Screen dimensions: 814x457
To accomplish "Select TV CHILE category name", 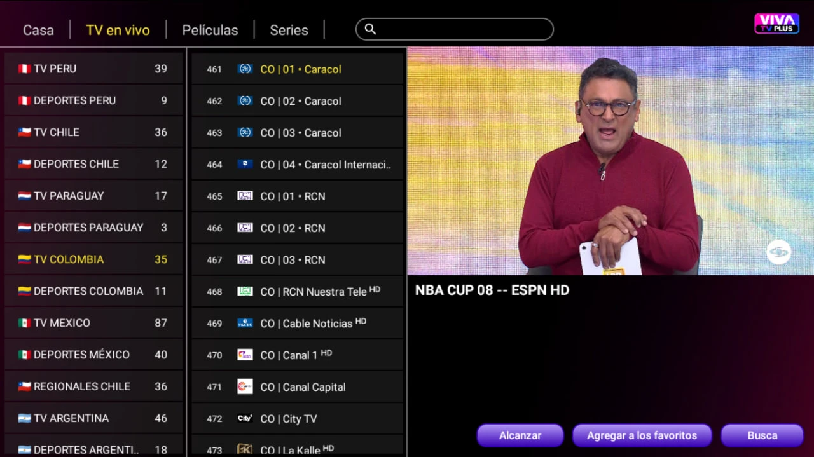I will [57, 132].
